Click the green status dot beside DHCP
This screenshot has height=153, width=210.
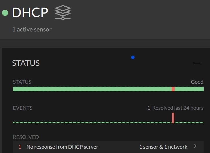click(x=5, y=13)
